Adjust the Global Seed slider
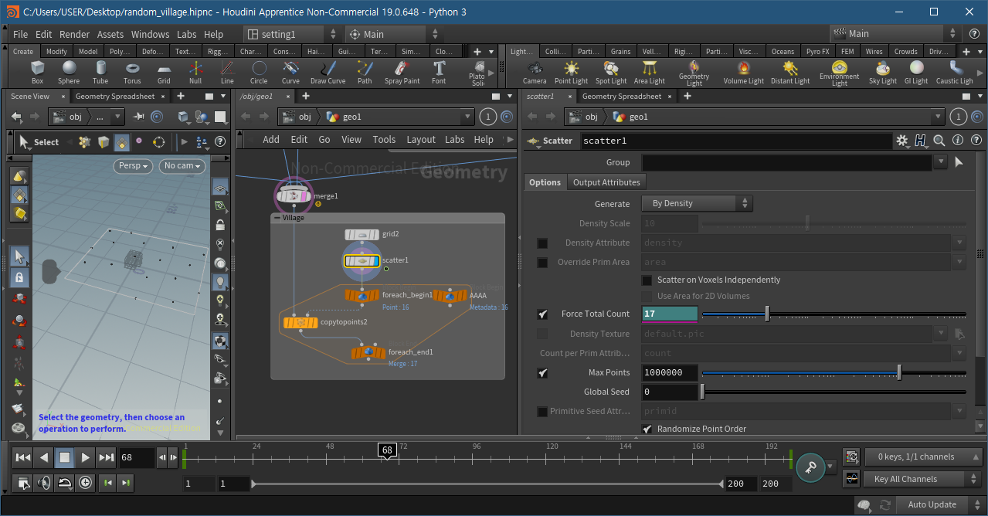 834,392
